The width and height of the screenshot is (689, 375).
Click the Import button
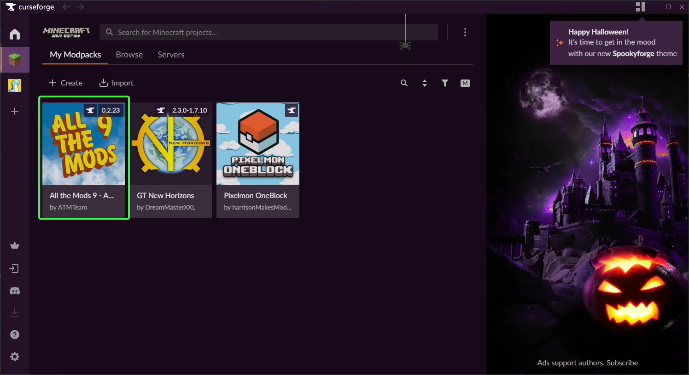116,83
